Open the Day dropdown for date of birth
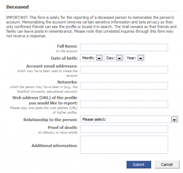This screenshot has width=183, height=173. [x=114, y=58]
